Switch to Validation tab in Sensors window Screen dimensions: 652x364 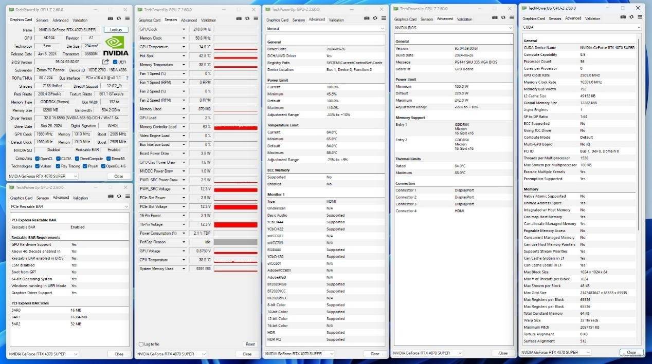[x=208, y=20]
